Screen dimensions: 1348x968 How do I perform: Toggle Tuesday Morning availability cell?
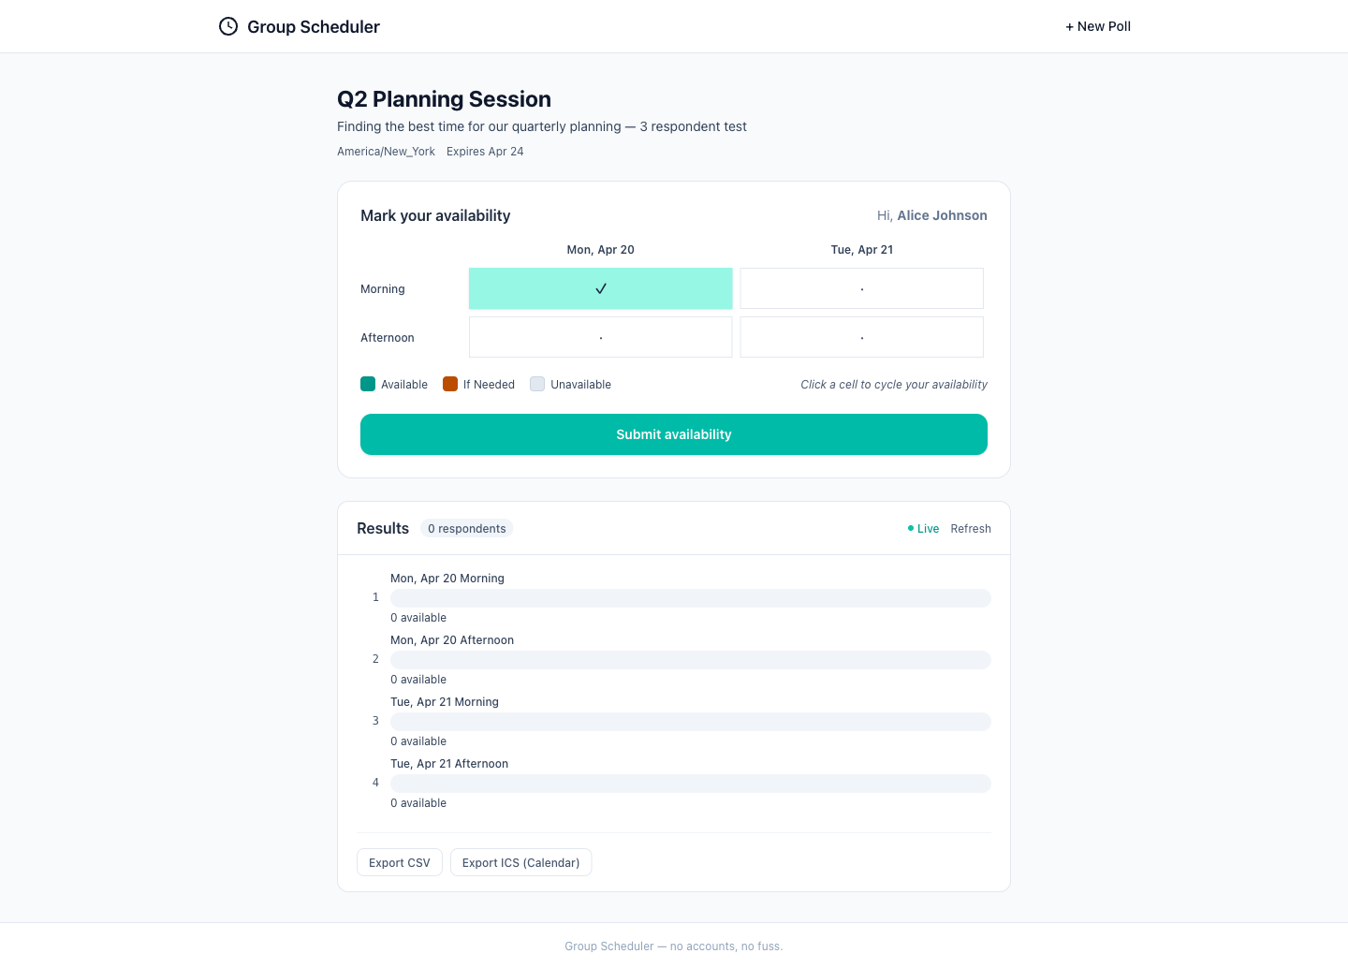point(861,288)
